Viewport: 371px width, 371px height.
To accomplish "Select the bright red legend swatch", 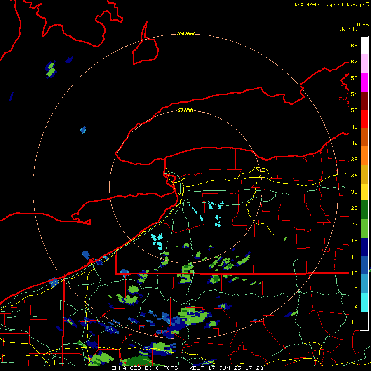I will click(x=364, y=119).
